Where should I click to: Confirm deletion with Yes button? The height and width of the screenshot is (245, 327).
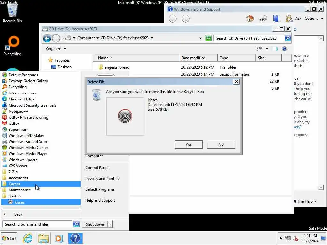coord(189,145)
